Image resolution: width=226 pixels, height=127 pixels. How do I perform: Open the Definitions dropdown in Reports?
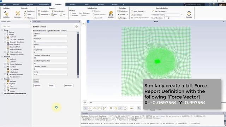(44, 14)
